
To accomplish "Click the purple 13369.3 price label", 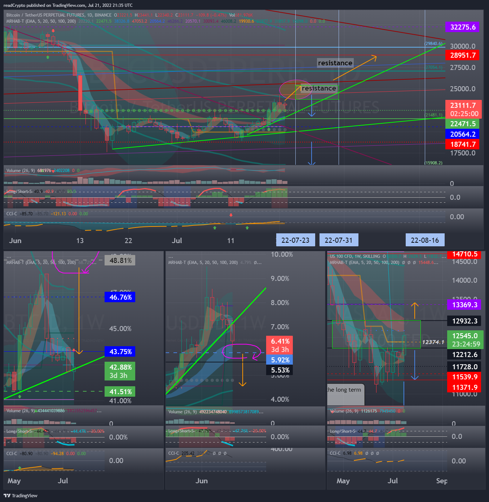I will [464, 305].
